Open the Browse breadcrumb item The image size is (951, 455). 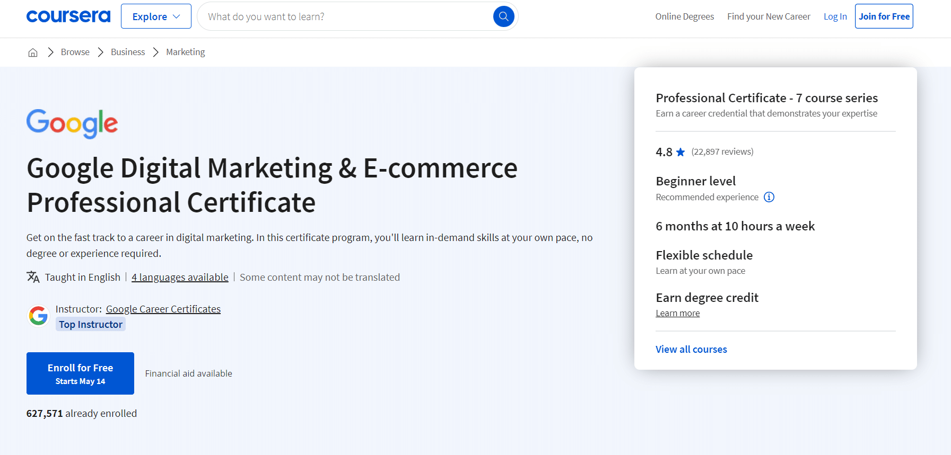coord(75,52)
